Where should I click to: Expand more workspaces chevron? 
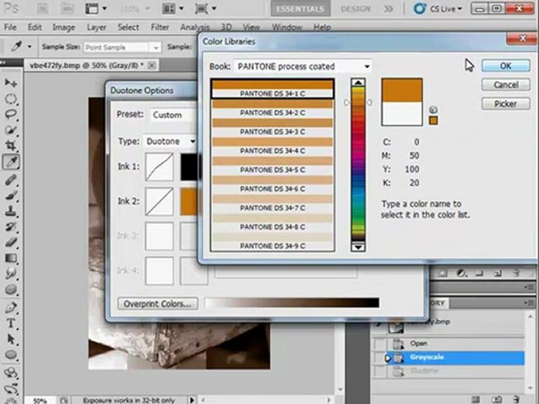(389, 9)
